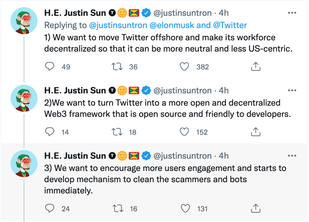
Task: Like the tweet with 131 likes
Action: coord(185,209)
